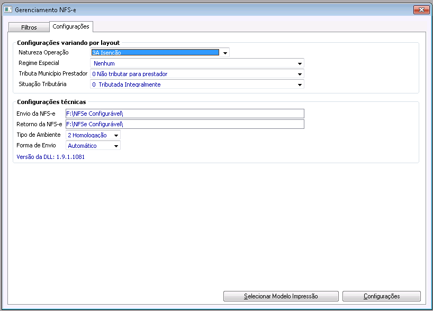Click into the Retorno da NFS-e field
This screenshot has height=311, width=433.
(184, 124)
